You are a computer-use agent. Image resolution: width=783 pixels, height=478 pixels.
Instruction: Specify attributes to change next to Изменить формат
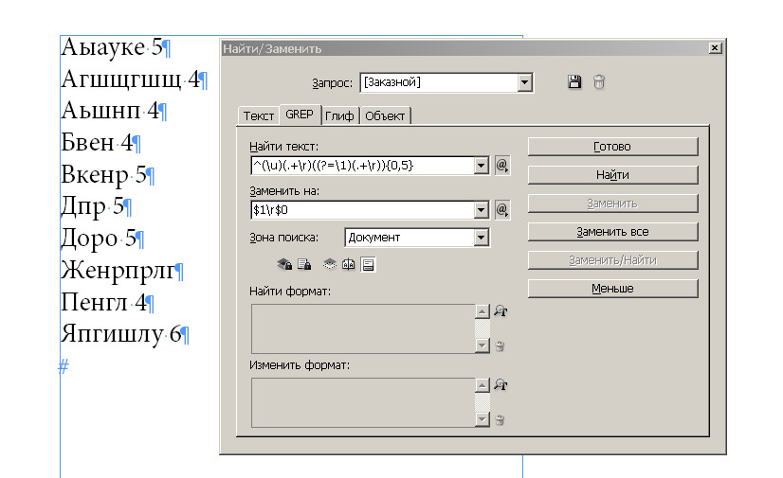(x=501, y=385)
